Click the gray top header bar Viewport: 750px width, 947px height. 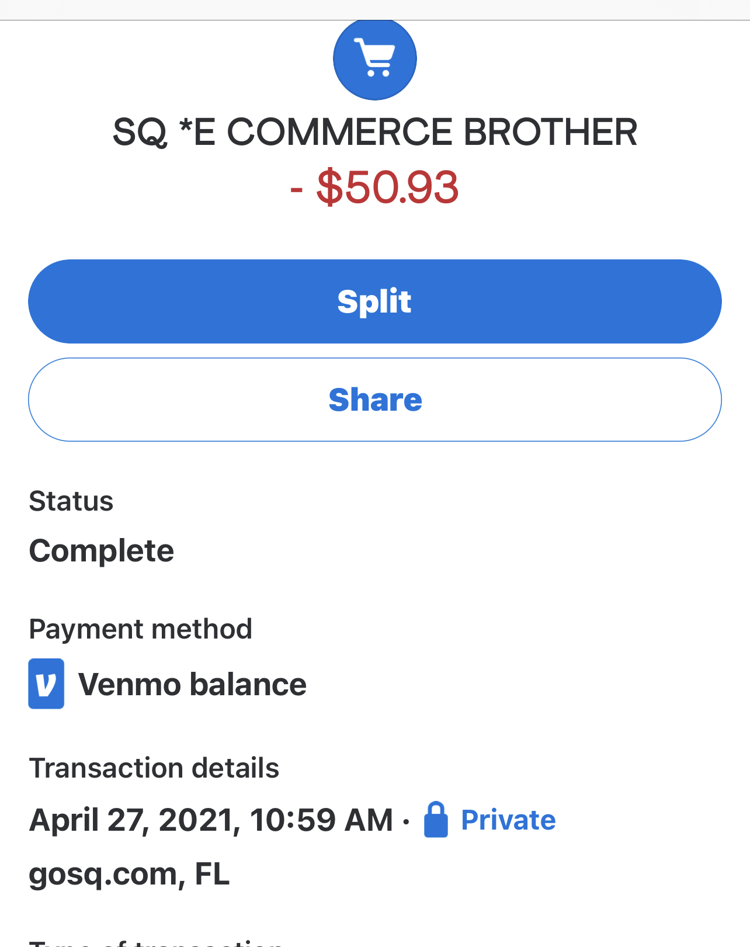point(375,10)
